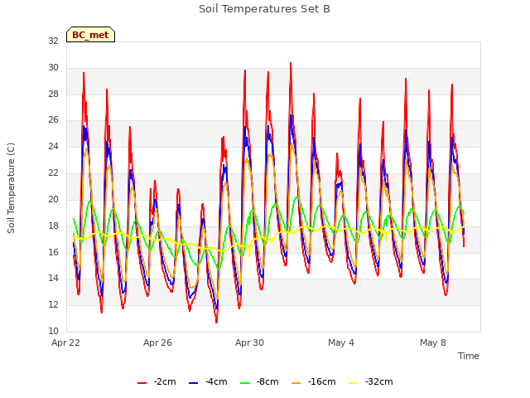Click the 30 y-axis tick label

coord(53,67)
